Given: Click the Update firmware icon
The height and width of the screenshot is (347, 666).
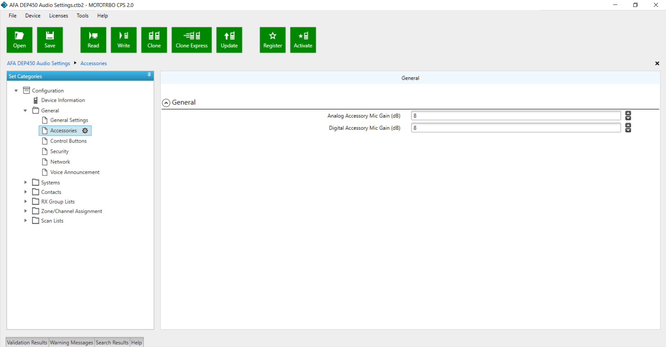Looking at the screenshot, I should (229, 40).
